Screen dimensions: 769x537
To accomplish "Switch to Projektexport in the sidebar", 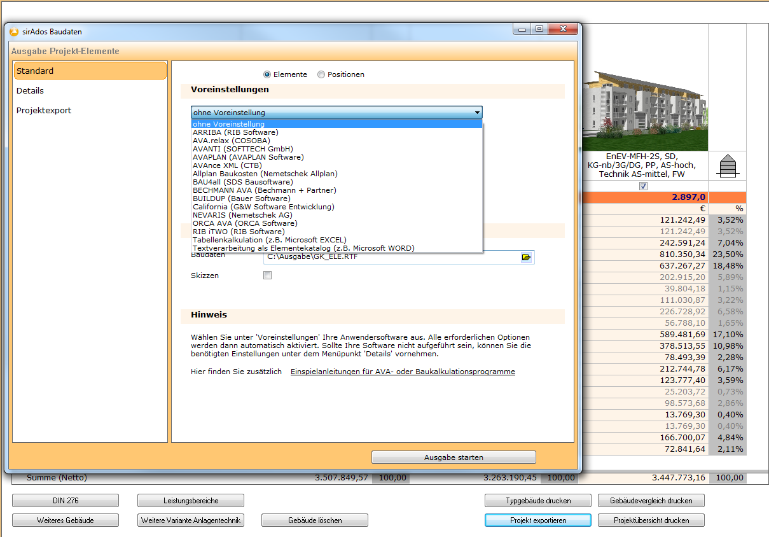I will click(x=44, y=111).
